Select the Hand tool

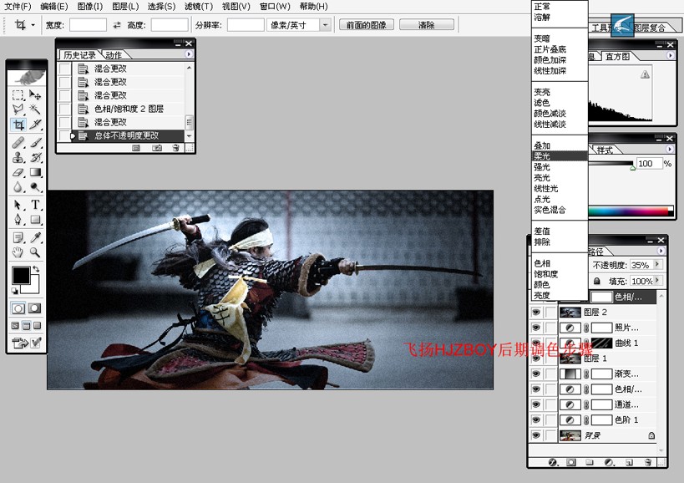click(18, 252)
